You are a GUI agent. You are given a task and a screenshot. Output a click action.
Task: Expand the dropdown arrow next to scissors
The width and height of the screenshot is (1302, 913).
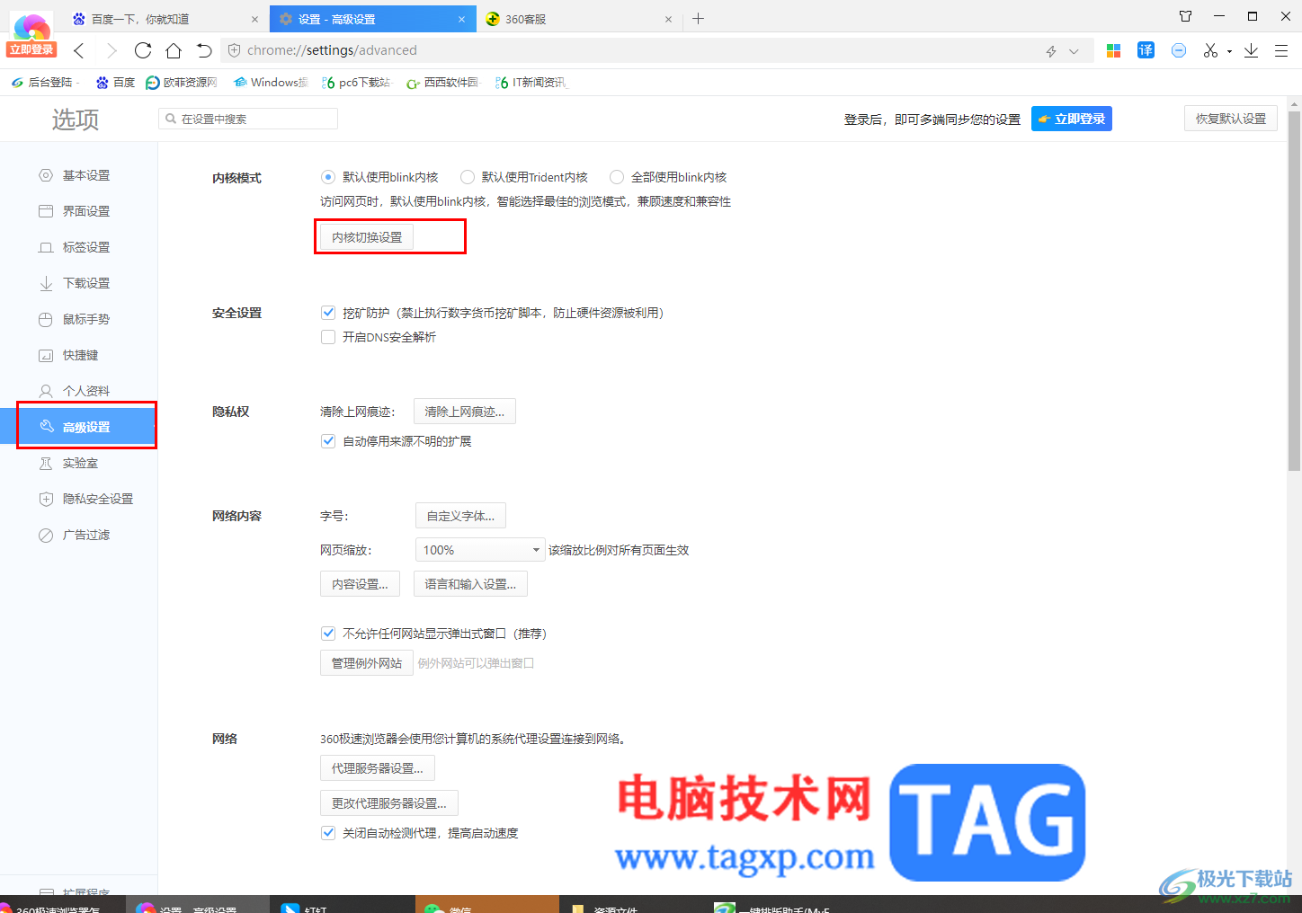1229,51
